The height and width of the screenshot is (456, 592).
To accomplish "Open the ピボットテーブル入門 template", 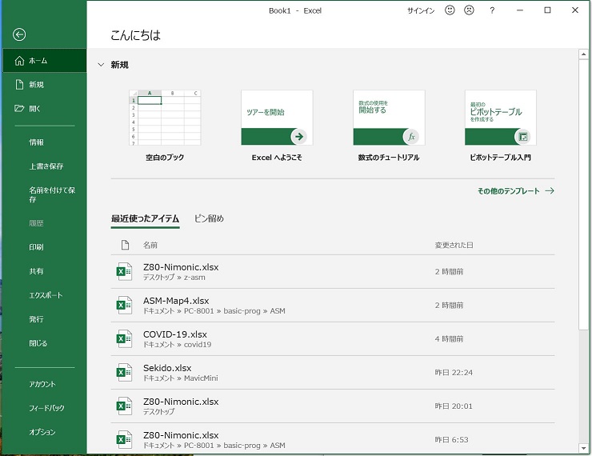I will (501, 126).
